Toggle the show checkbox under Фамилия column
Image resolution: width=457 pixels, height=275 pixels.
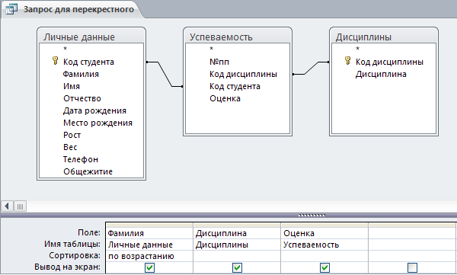pyautogui.click(x=149, y=267)
